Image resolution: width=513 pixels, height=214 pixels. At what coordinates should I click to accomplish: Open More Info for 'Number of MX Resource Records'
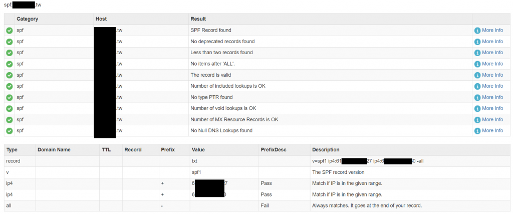point(492,120)
